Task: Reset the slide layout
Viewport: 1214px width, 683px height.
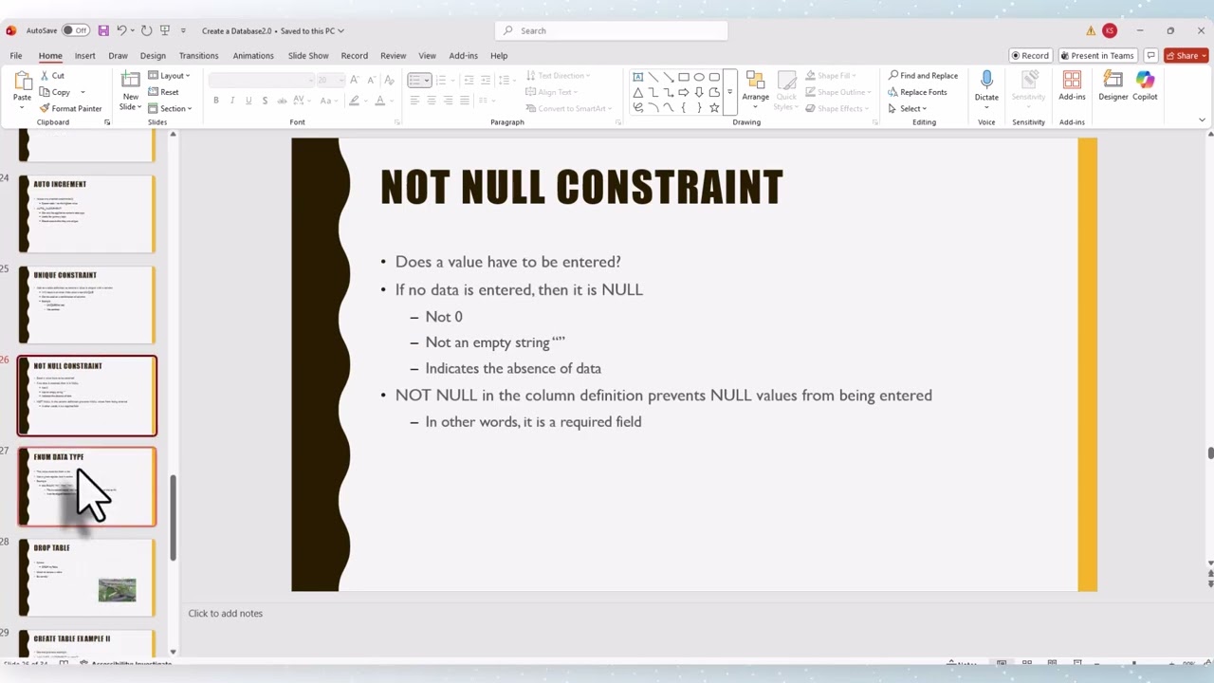Action: pyautogui.click(x=164, y=92)
